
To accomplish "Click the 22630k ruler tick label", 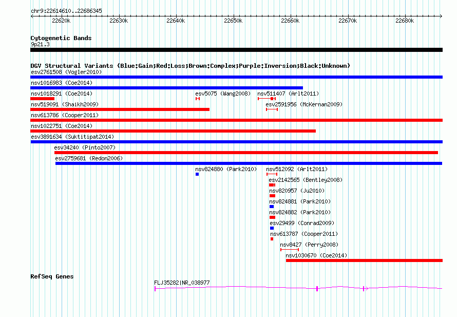I will (x=119, y=21).
